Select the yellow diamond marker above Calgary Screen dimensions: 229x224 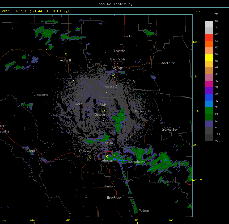pos(108,157)
